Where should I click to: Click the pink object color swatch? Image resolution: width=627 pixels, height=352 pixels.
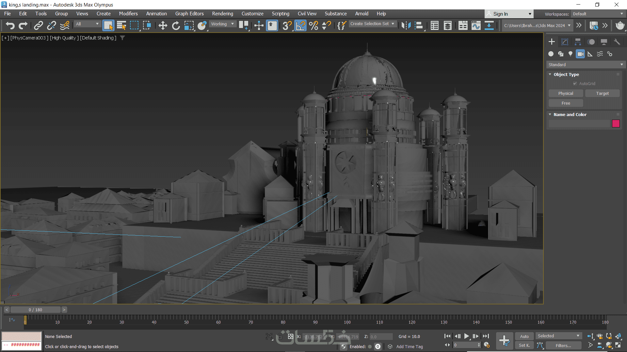click(616, 124)
